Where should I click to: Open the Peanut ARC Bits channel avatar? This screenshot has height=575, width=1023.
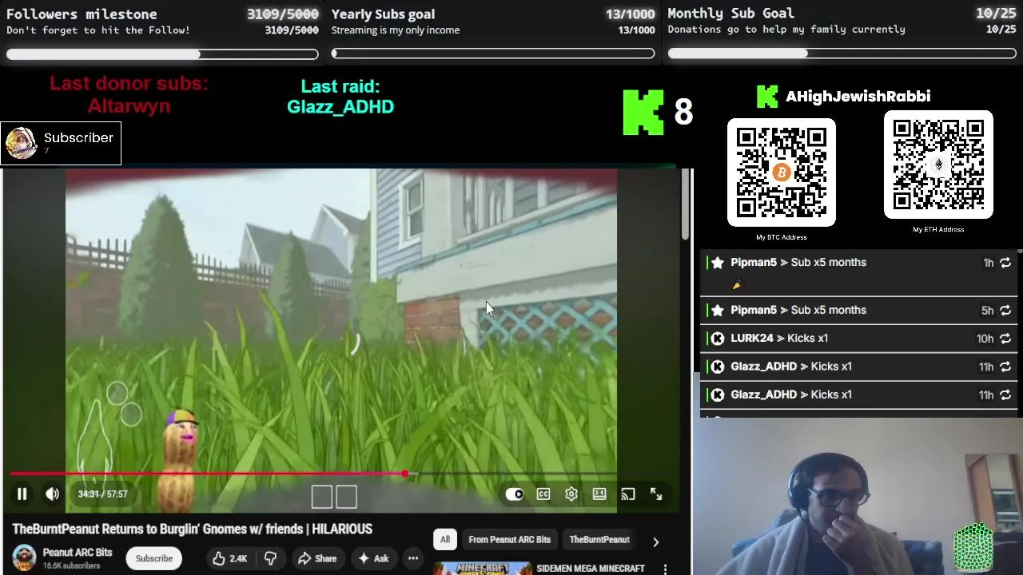pyautogui.click(x=24, y=557)
